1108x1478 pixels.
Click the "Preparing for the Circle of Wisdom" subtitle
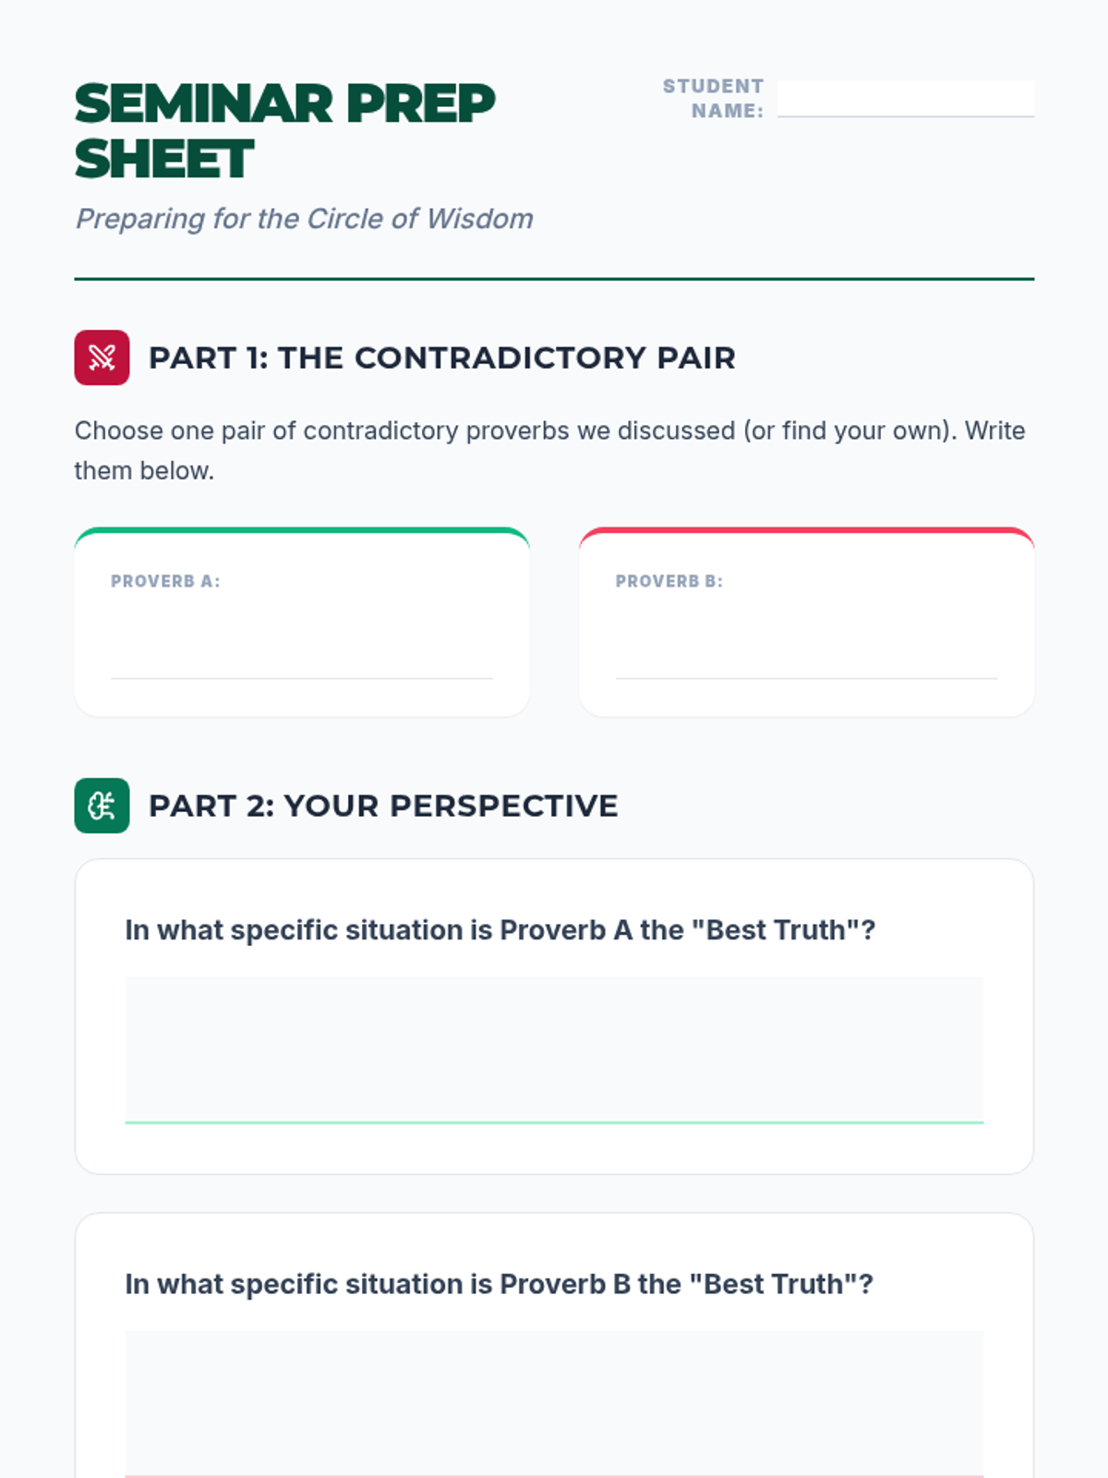305,219
